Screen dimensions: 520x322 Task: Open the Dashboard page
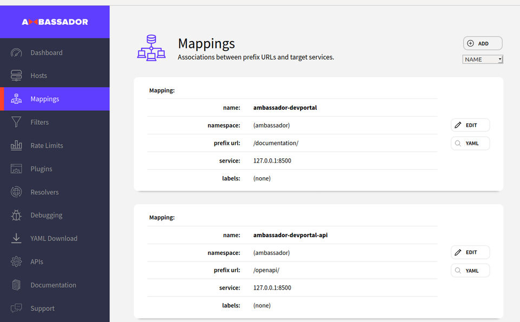(55, 52)
